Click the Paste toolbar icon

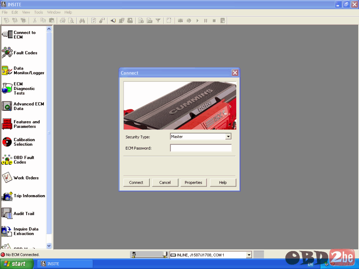[x=52, y=20]
